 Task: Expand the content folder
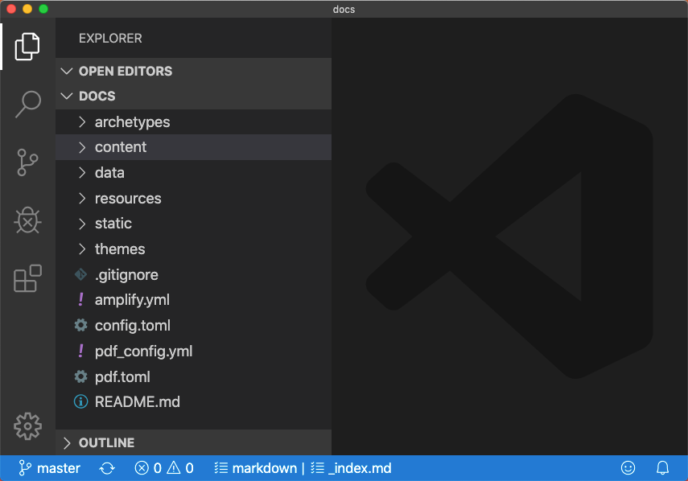pyautogui.click(x=121, y=147)
